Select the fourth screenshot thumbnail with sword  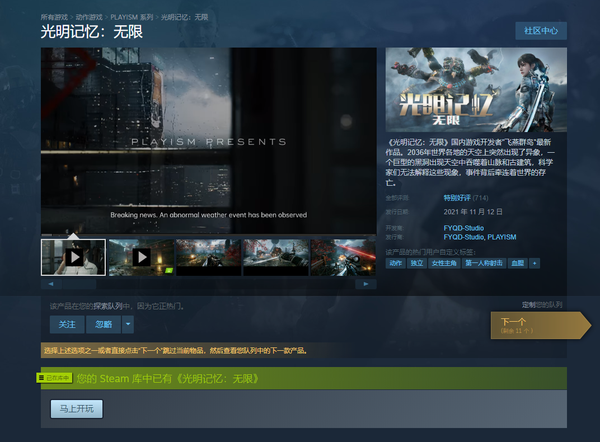click(276, 257)
